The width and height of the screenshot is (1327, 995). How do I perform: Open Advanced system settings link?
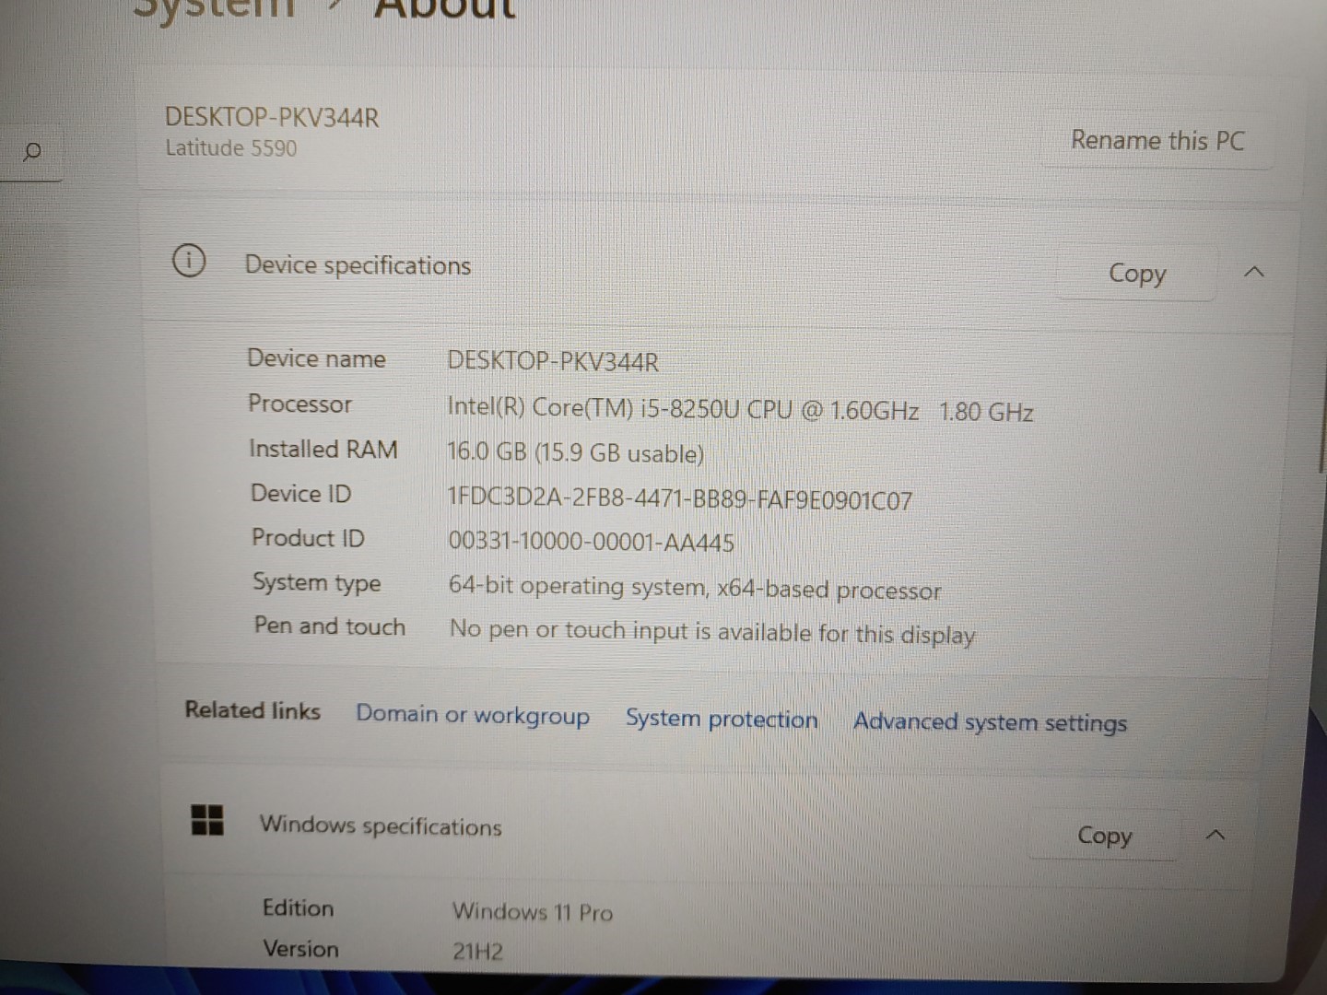tap(990, 721)
